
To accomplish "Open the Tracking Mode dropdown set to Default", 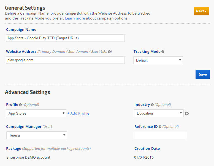I will click(x=158, y=60).
